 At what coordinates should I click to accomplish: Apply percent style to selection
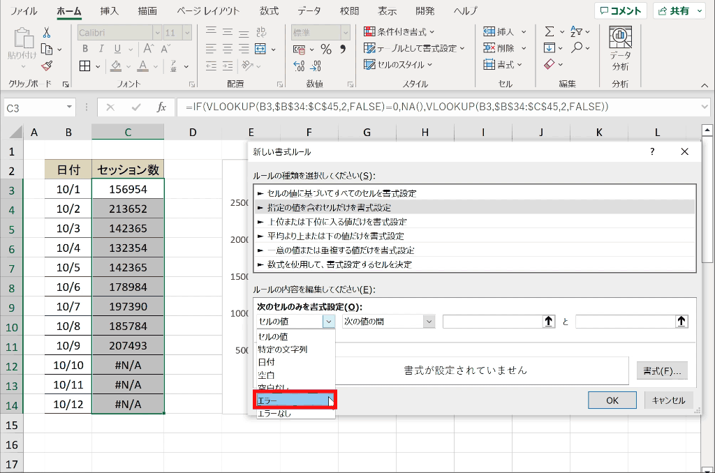pos(325,50)
